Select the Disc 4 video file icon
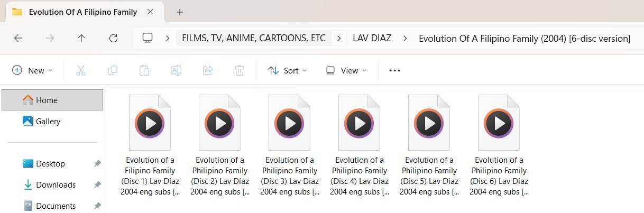 pos(360,123)
